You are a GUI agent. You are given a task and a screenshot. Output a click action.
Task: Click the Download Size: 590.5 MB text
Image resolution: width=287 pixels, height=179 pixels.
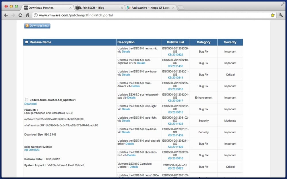[40, 134]
